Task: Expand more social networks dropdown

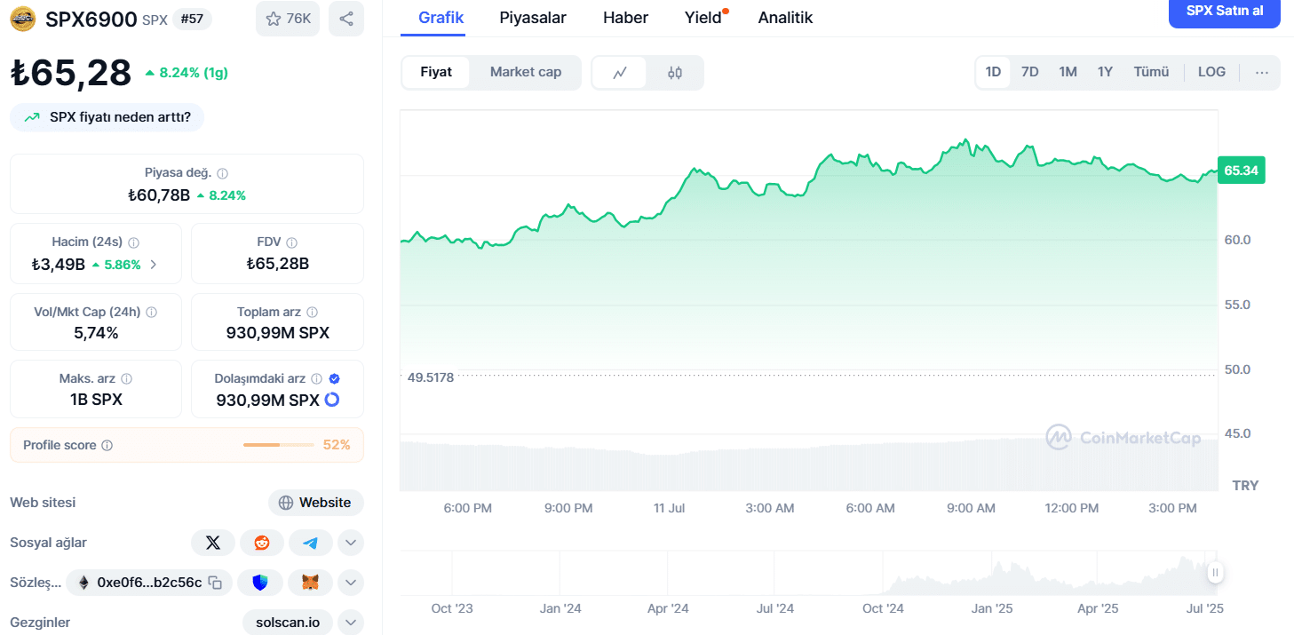Action: click(351, 543)
